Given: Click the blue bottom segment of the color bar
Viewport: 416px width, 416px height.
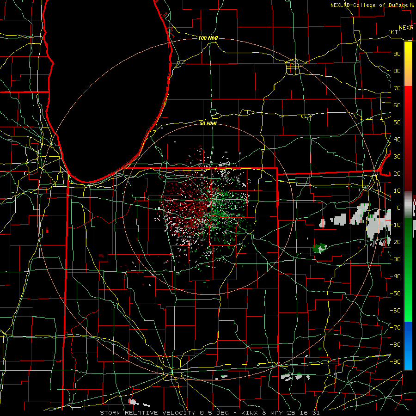Looking at the screenshot, I should coord(408,345).
